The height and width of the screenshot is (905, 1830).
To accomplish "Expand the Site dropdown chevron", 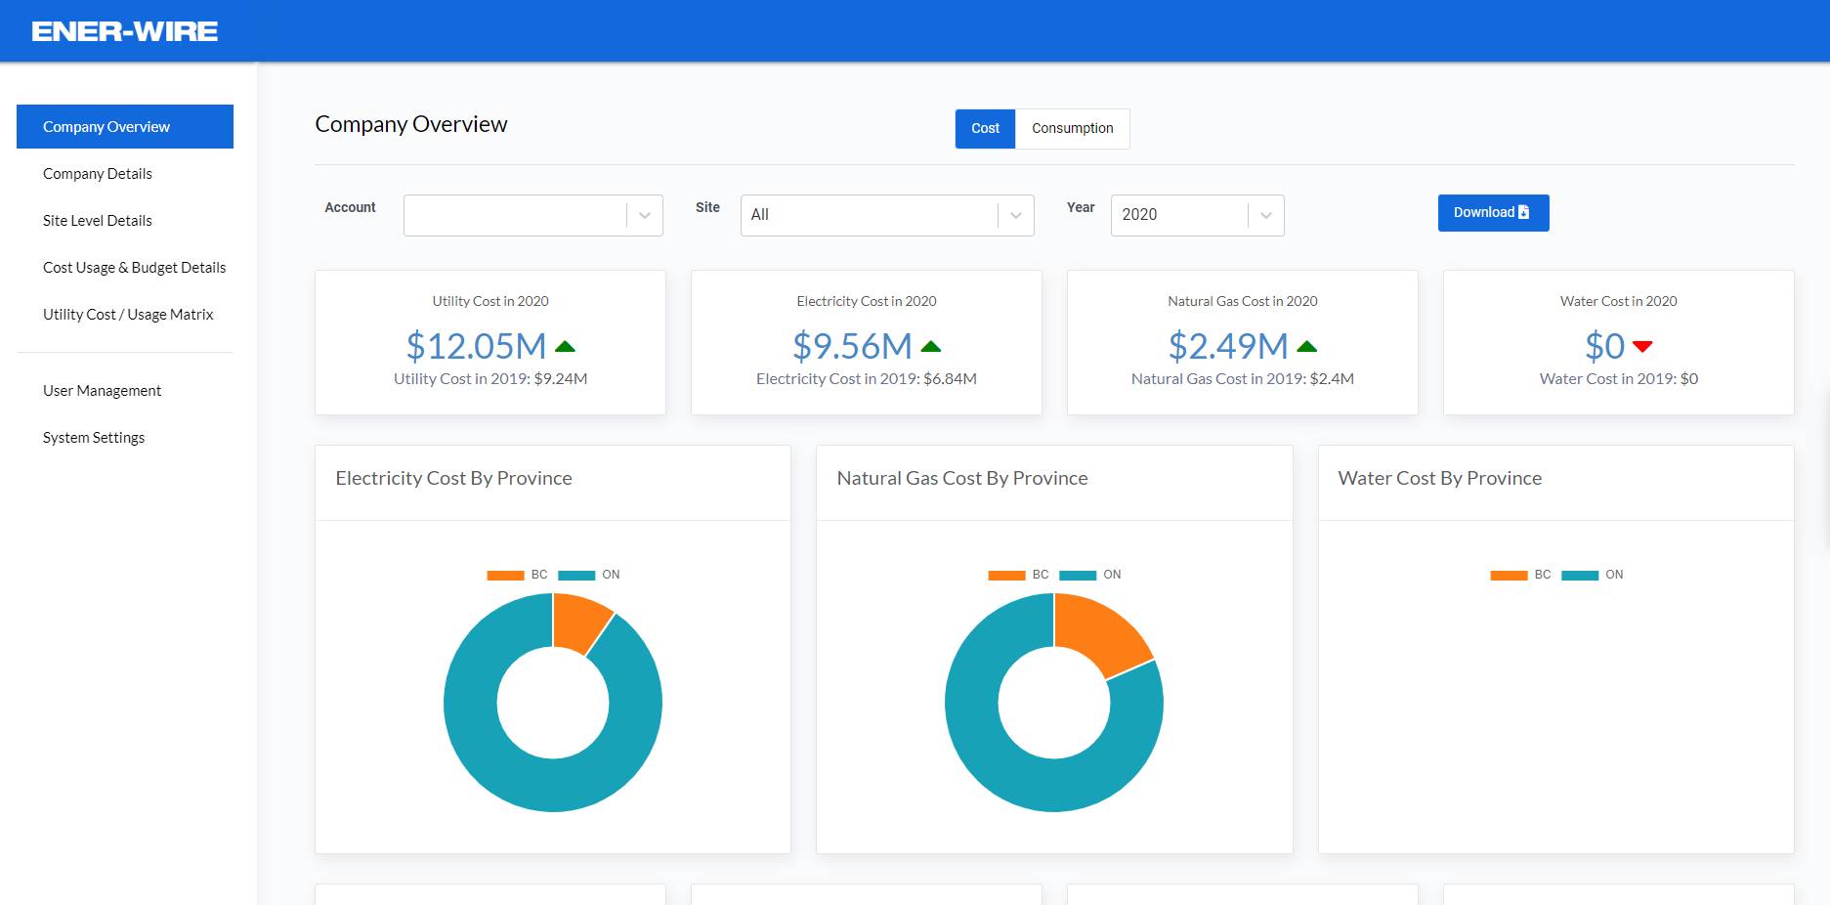I will (x=1016, y=215).
